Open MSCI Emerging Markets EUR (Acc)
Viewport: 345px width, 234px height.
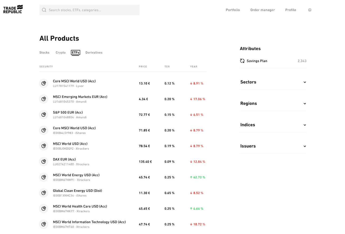point(123,99)
